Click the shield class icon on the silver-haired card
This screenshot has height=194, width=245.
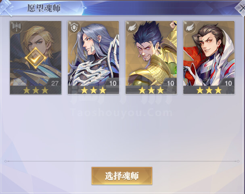point(74,27)
